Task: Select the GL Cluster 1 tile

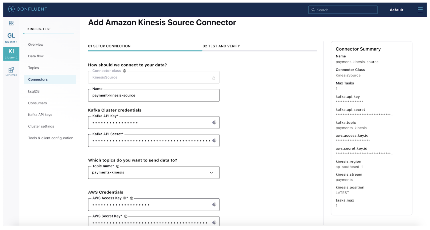Action: point(11,38)
